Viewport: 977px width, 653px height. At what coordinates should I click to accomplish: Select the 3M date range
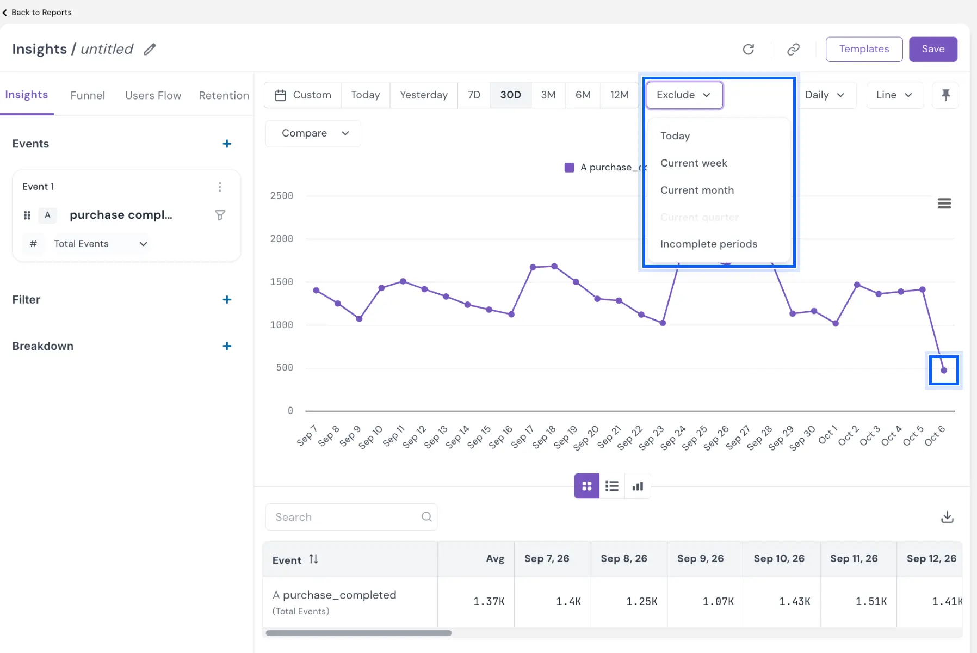click(x=548, y=95)
